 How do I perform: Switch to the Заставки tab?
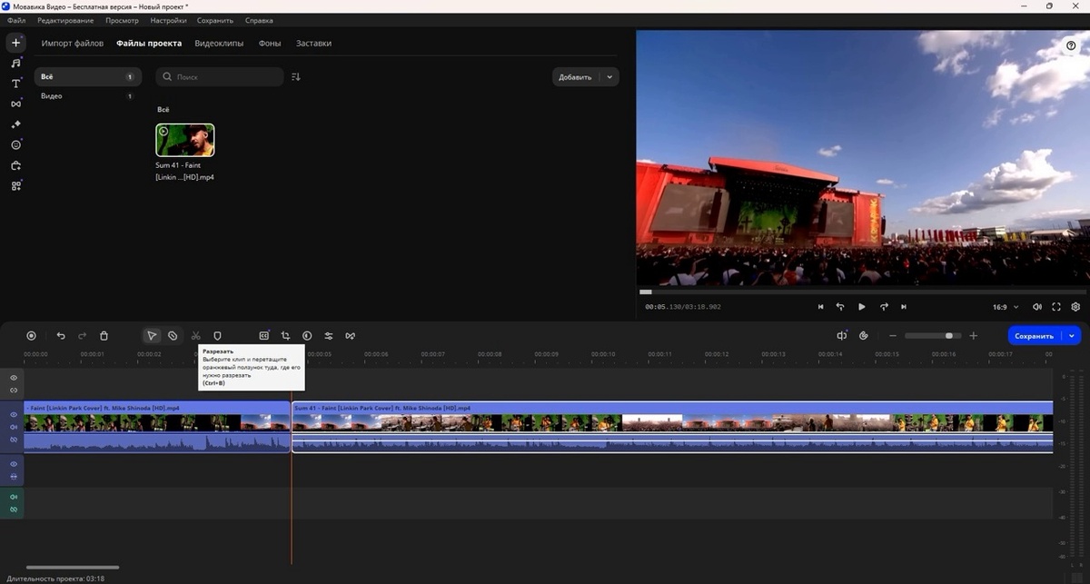click(313, 44)
